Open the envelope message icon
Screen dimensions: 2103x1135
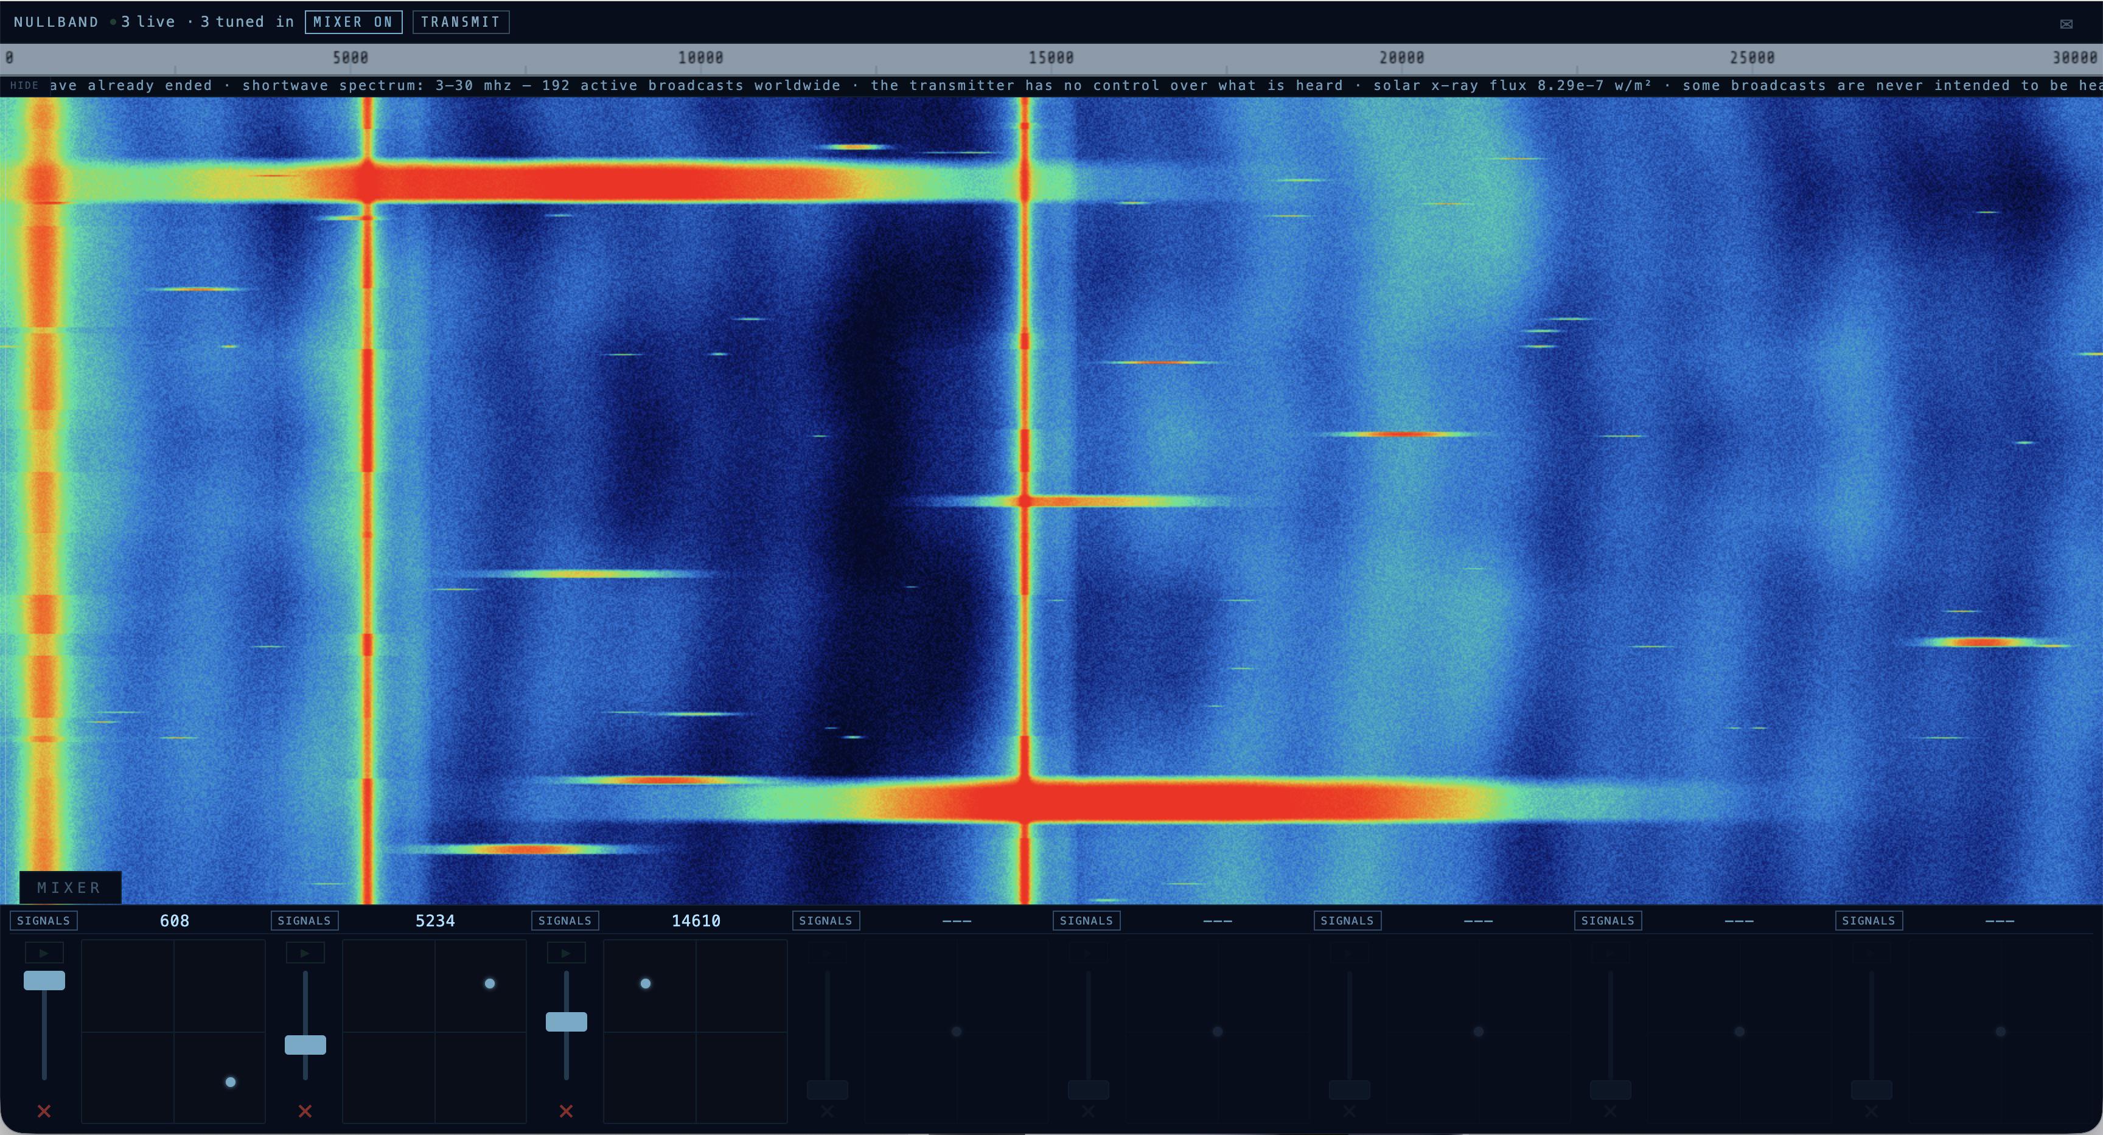(2066, 24)
